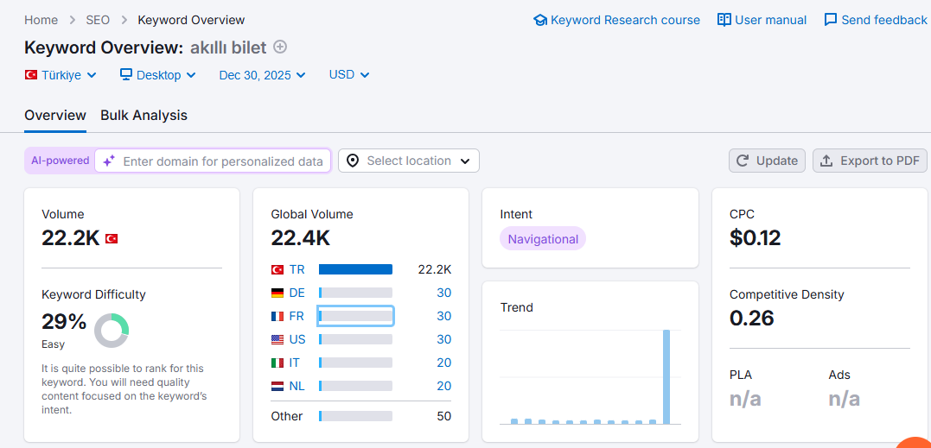Open the USD currency dropdown
Viewport: 931px width, 448px height.
pos(349,75)
